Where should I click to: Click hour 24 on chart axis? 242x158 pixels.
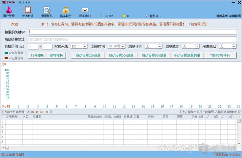[x=238, y=107]
